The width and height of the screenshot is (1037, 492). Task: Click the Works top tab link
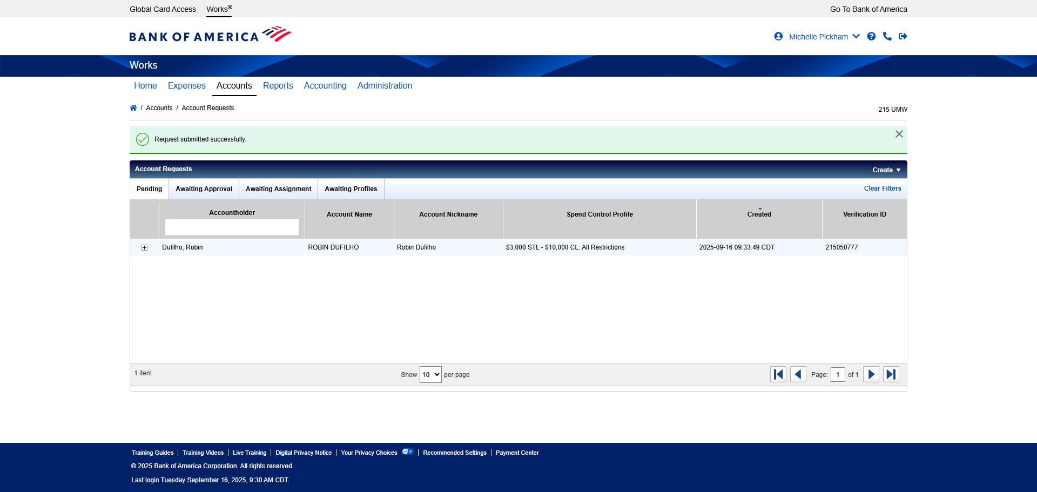[219, 9]
